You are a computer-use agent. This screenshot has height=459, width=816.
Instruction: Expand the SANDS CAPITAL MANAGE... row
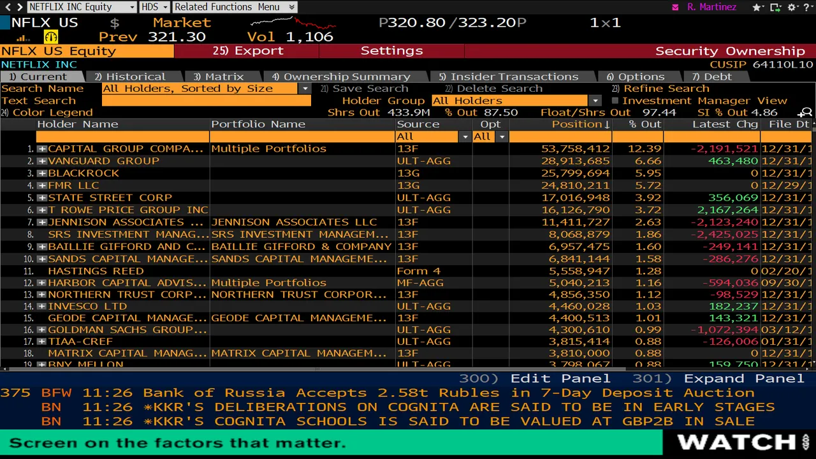(x=42, y=259)
